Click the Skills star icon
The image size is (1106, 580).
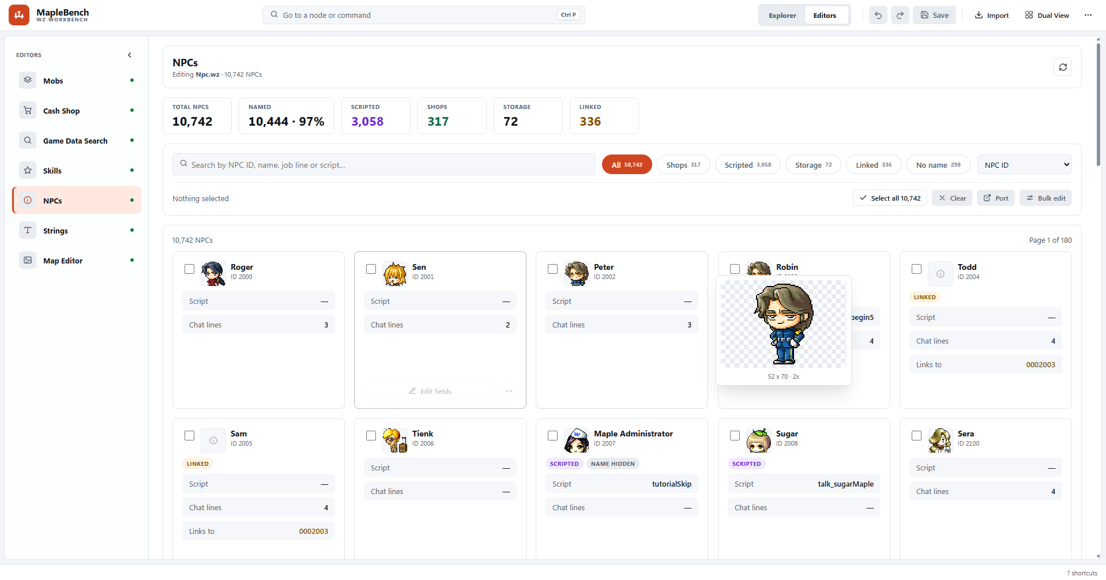click(x=28, y=170)
